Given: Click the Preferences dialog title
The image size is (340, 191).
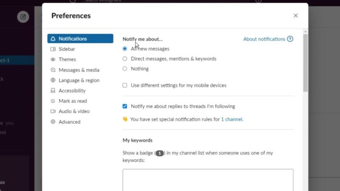Looking at the screenshot, I should [x=71, y=16].
